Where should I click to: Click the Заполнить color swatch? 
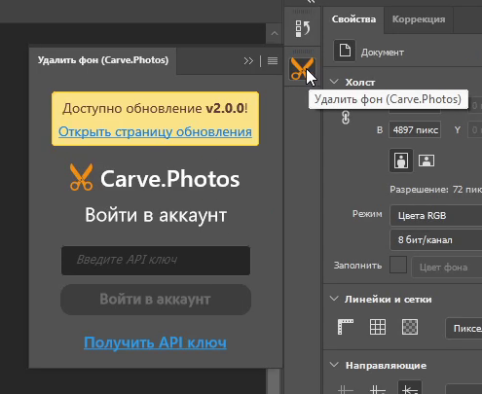coord(398,265)
